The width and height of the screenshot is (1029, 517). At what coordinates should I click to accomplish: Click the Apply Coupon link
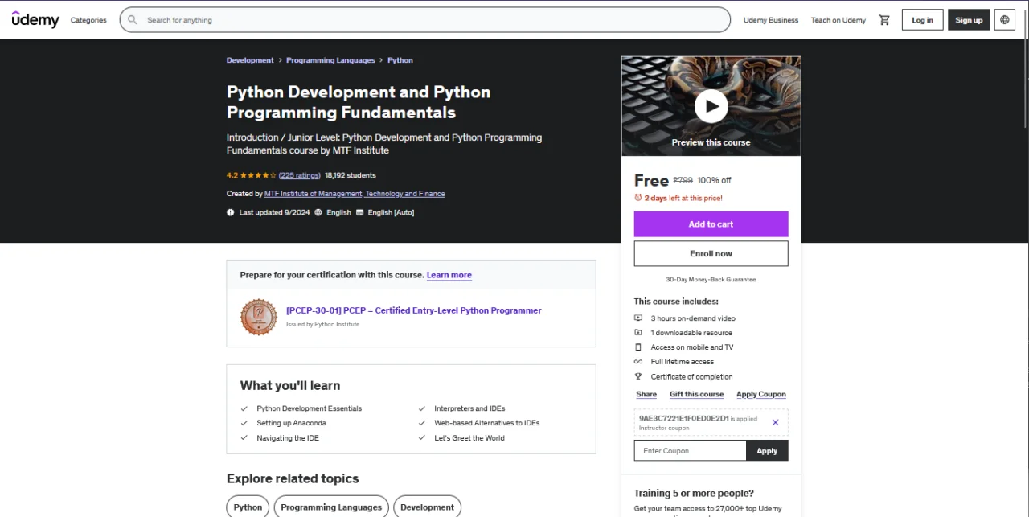tap(761, 394)
